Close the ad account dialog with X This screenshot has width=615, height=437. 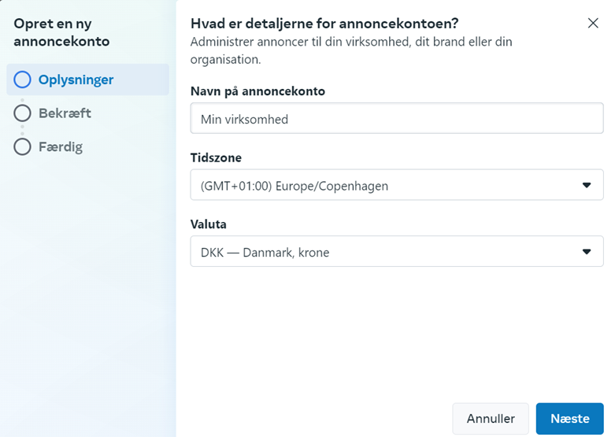pos(594,23)
